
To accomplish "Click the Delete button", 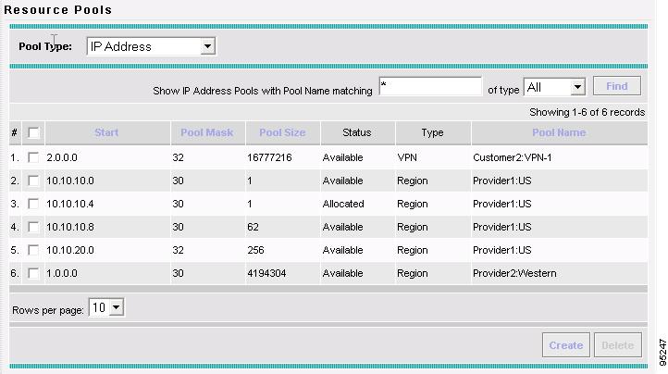I will pos(618,345).
